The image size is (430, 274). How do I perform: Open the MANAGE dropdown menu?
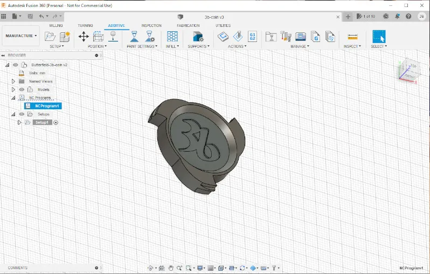click(x=300, y=46)
